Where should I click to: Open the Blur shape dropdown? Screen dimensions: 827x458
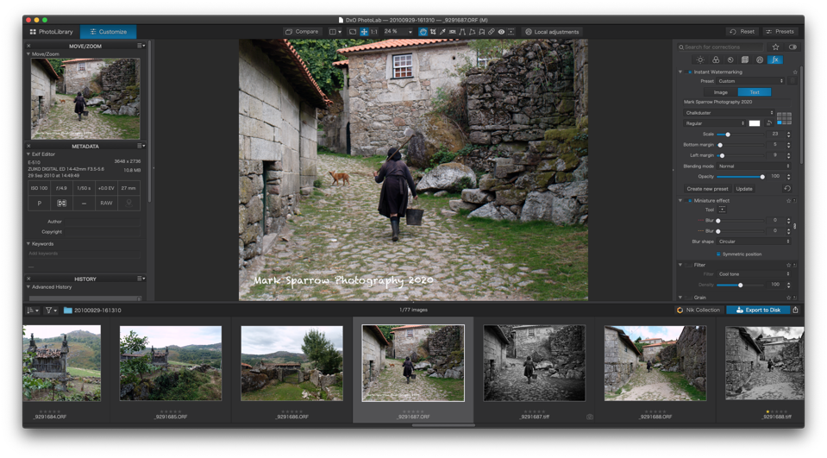754,242
